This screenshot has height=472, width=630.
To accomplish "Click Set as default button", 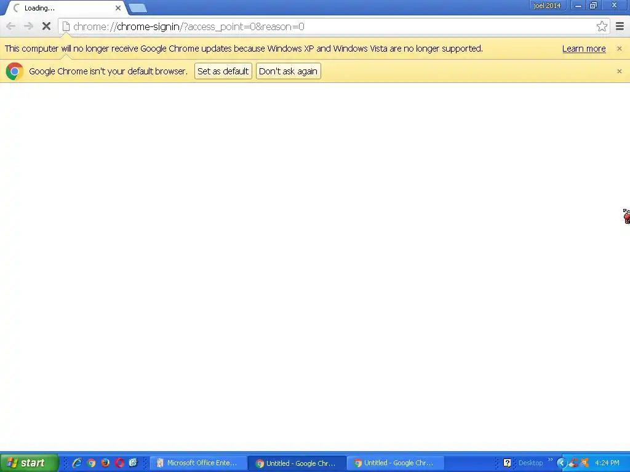I will click(223, 71).
